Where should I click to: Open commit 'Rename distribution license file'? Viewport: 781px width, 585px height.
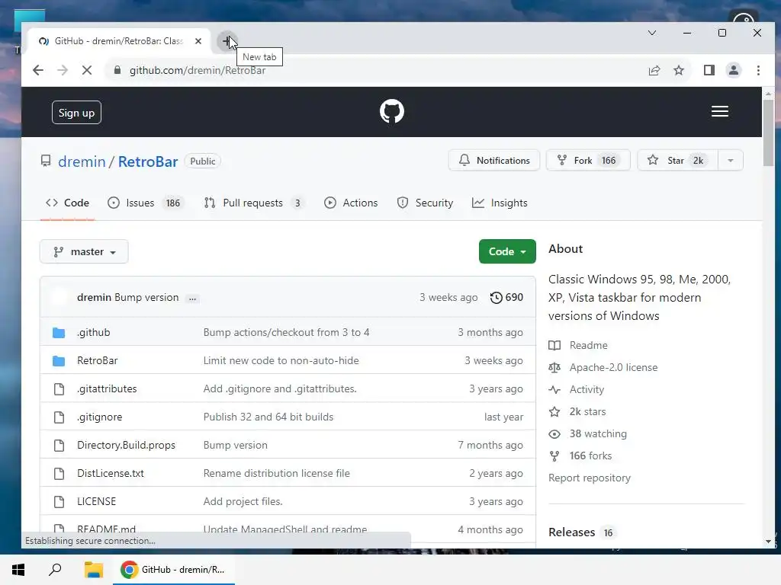(276, 474)
